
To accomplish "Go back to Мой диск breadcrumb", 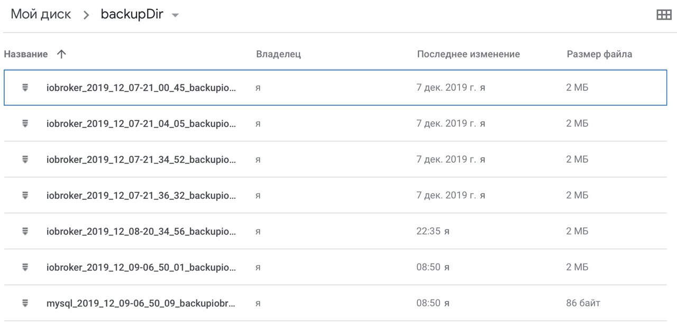I will (41, 14).
